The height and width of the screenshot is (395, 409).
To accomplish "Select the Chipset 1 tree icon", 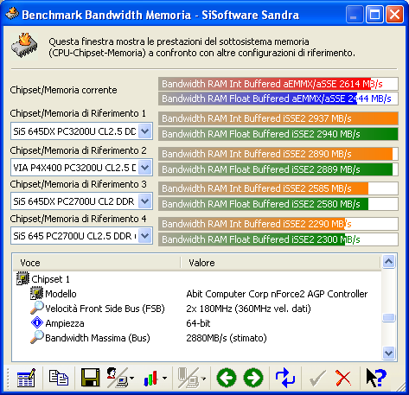I will tap(22, 278).
